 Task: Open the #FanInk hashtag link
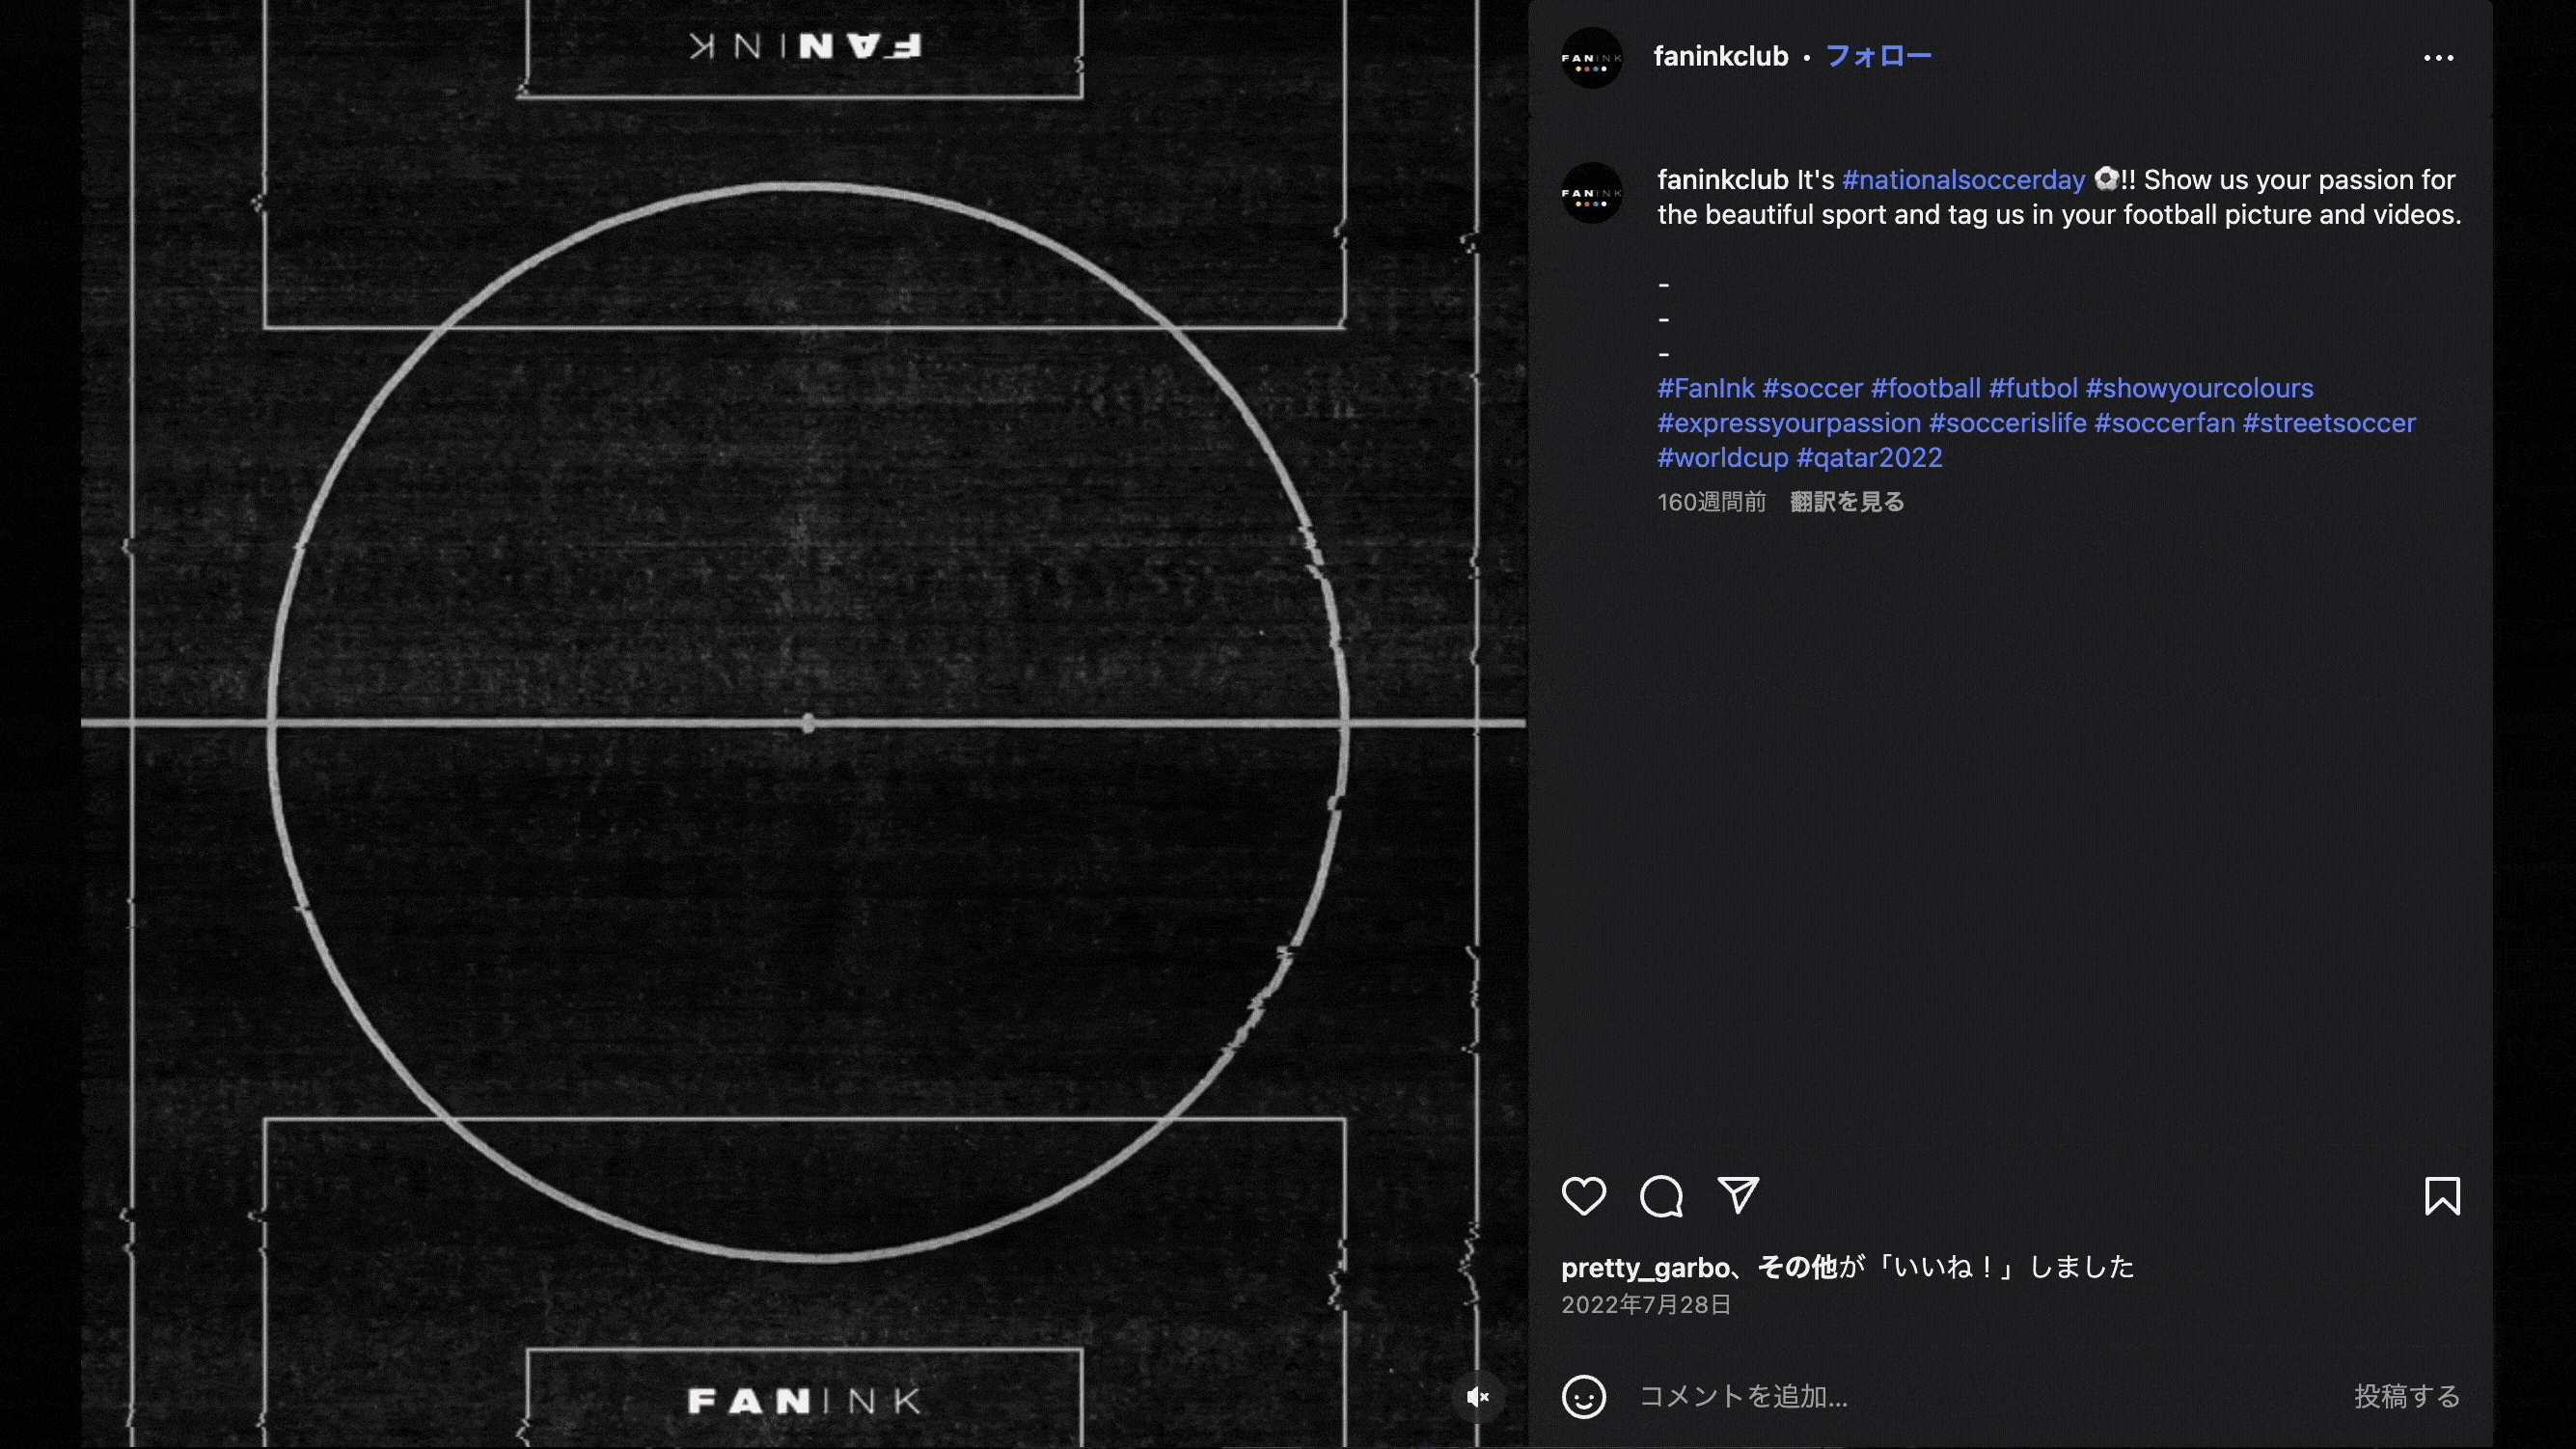pyautogui.click(x=1708, y=388)
